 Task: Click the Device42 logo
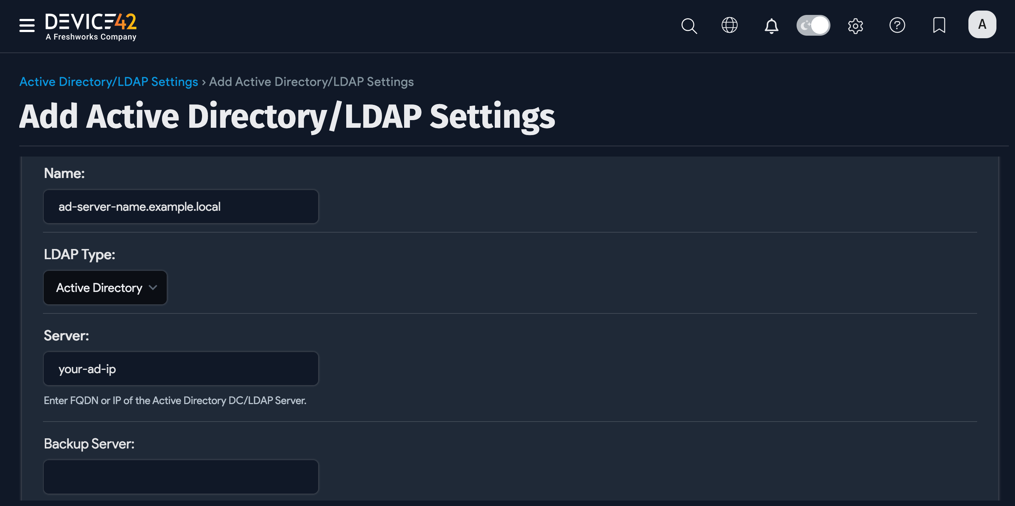point(91,25)
